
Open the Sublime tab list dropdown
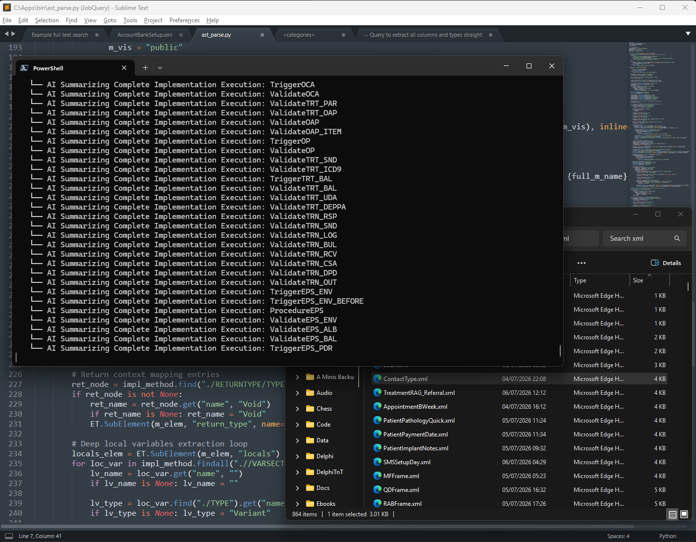pyautogui.click(x=688, y=34)
